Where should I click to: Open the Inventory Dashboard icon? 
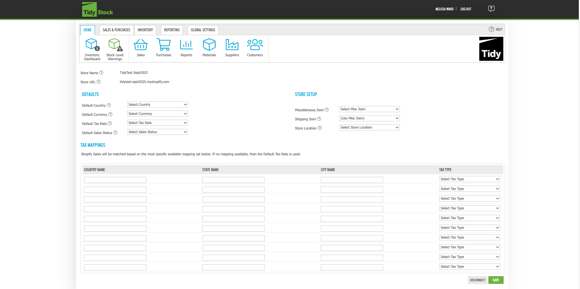92,45
